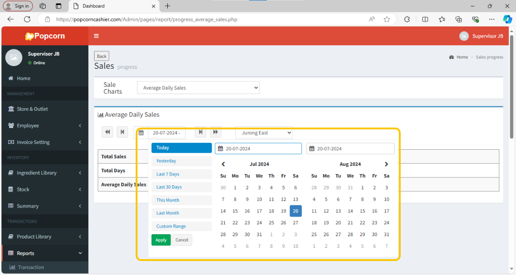Click Back button above Sales heading
Image resolution: width=516 pixels, height=275 pixels.
click(102, 56)
